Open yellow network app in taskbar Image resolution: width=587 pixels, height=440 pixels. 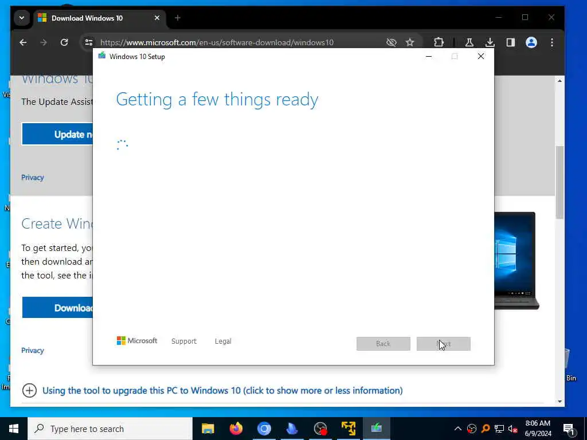tap(349, 429)
